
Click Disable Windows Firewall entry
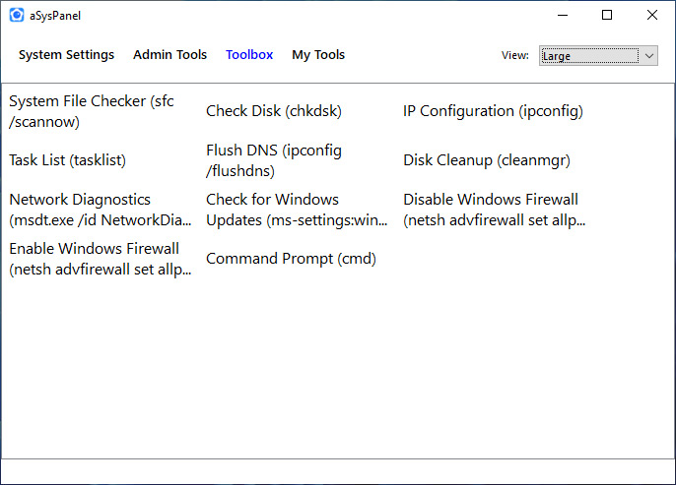pos(494,210)
